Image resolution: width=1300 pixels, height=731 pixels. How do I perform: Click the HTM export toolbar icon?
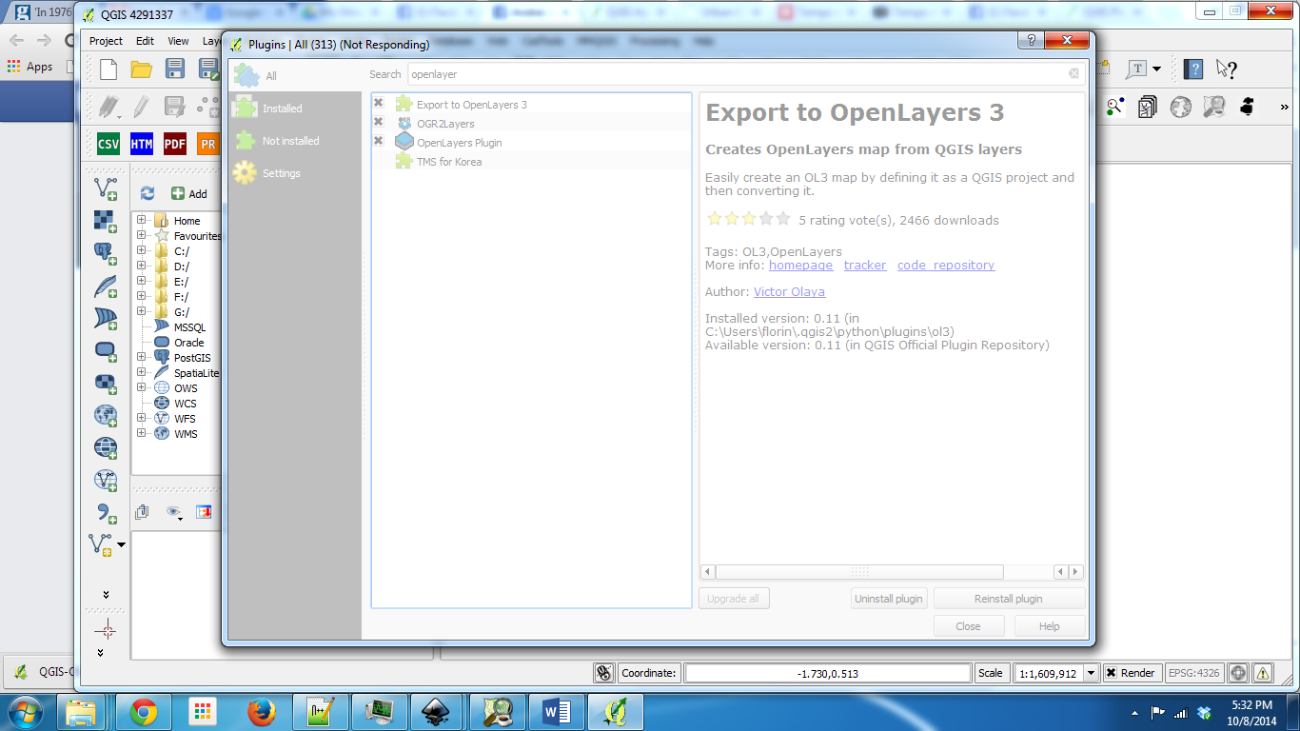tap(142, 144)
